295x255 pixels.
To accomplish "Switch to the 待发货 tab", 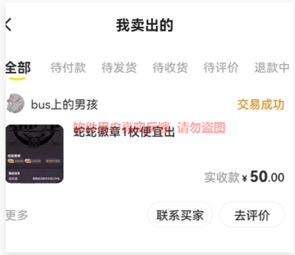I will point(119,67).
